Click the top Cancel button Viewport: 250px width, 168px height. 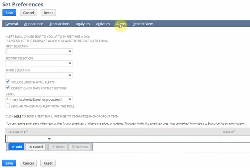(x=28, y=13)
